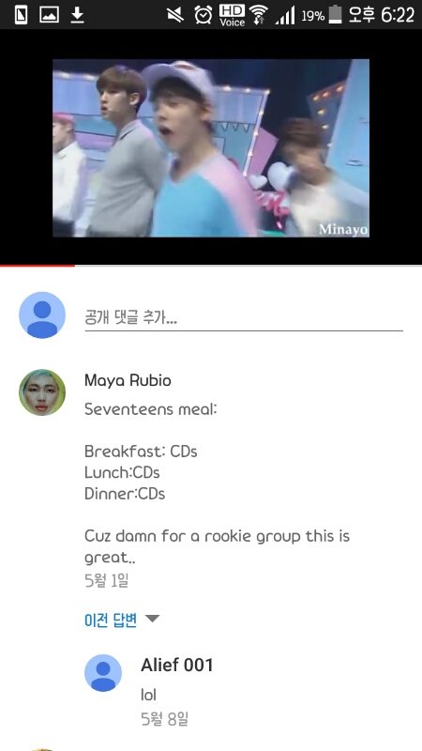Open Maya Rubio's profile picture
This screenshot has height=751, width=422.
tap(42, 392)
